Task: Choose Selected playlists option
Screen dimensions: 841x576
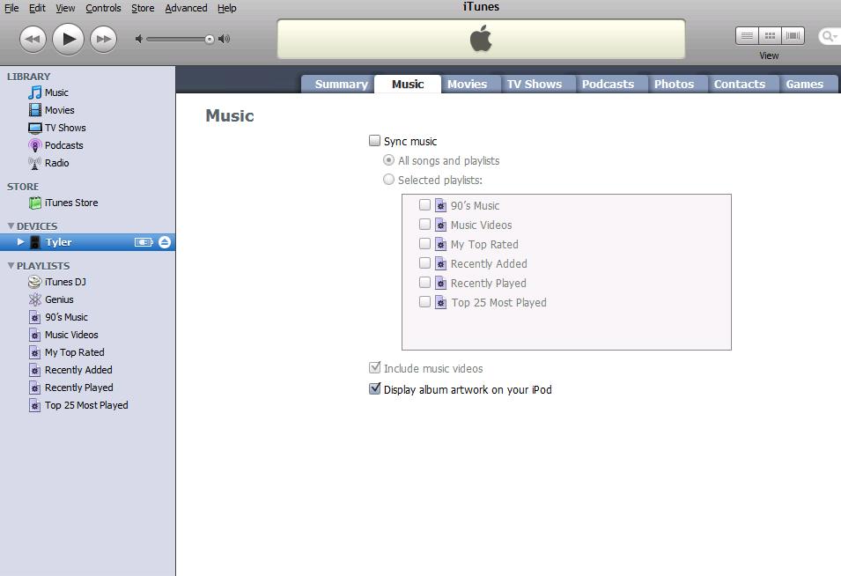Action: pos(388,180)
